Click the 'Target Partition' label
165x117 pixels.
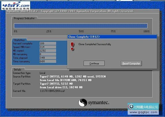click(22, 84)
